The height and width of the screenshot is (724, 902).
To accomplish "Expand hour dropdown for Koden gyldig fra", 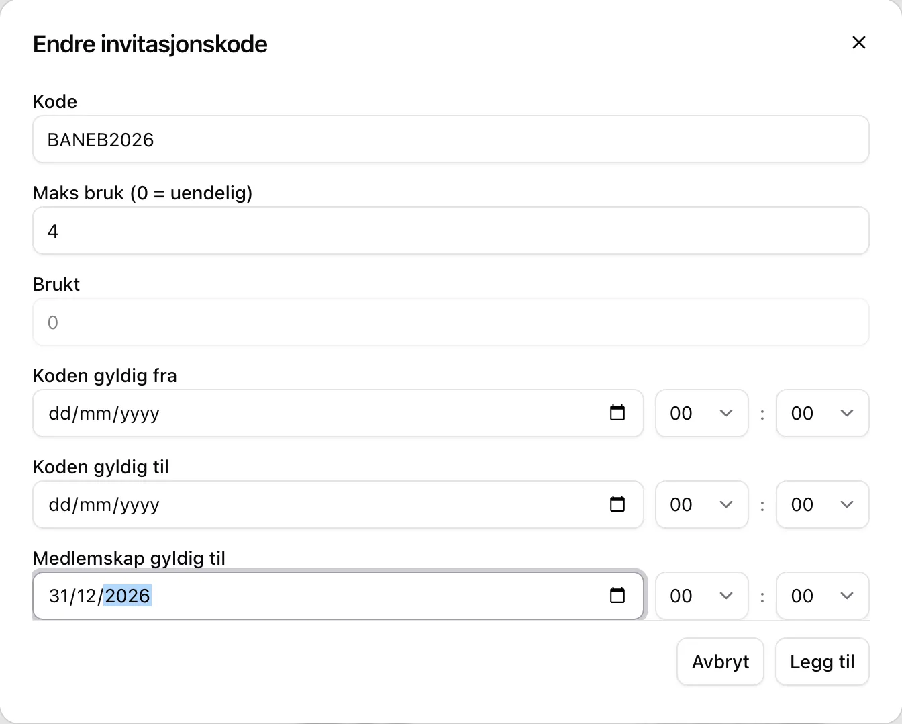I will tap(701, 413).
